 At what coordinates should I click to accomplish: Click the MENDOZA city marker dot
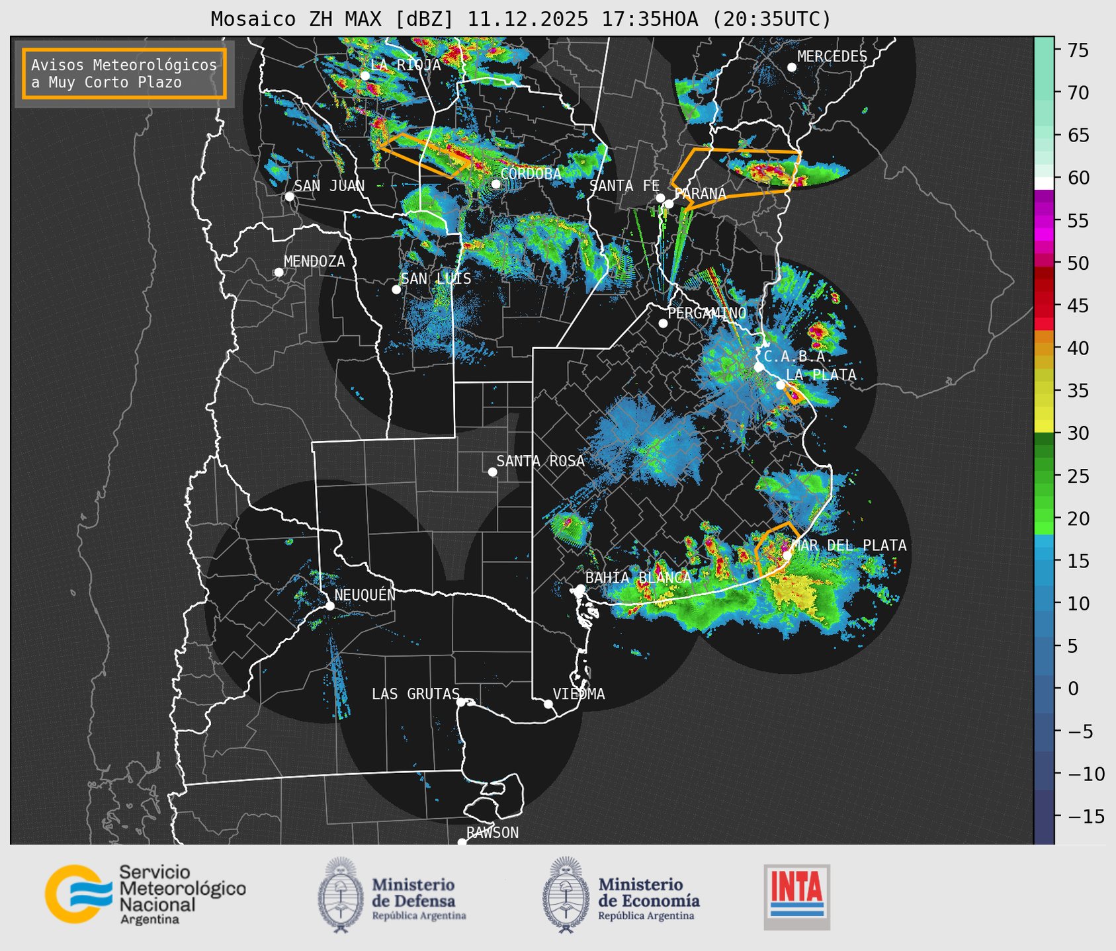click(279, 272)
